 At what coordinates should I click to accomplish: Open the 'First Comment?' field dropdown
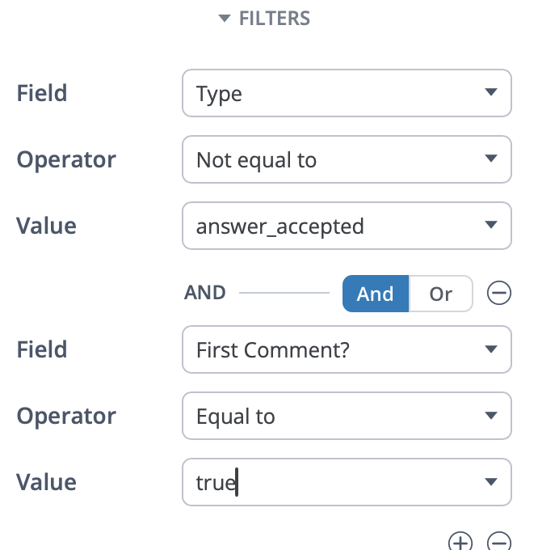[347, 349]
